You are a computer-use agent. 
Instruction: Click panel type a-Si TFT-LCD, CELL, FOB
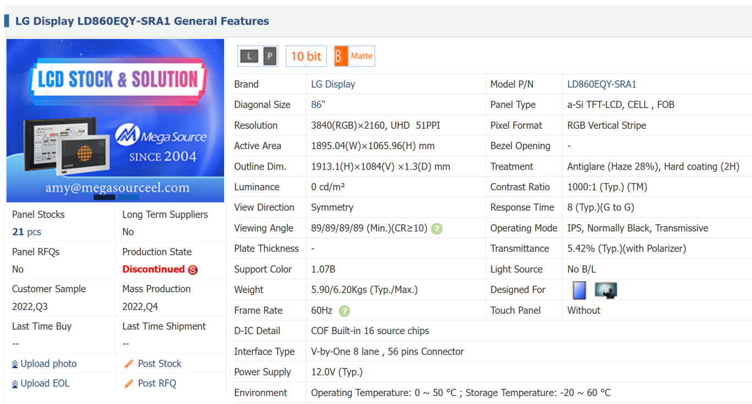pos(621,105)
